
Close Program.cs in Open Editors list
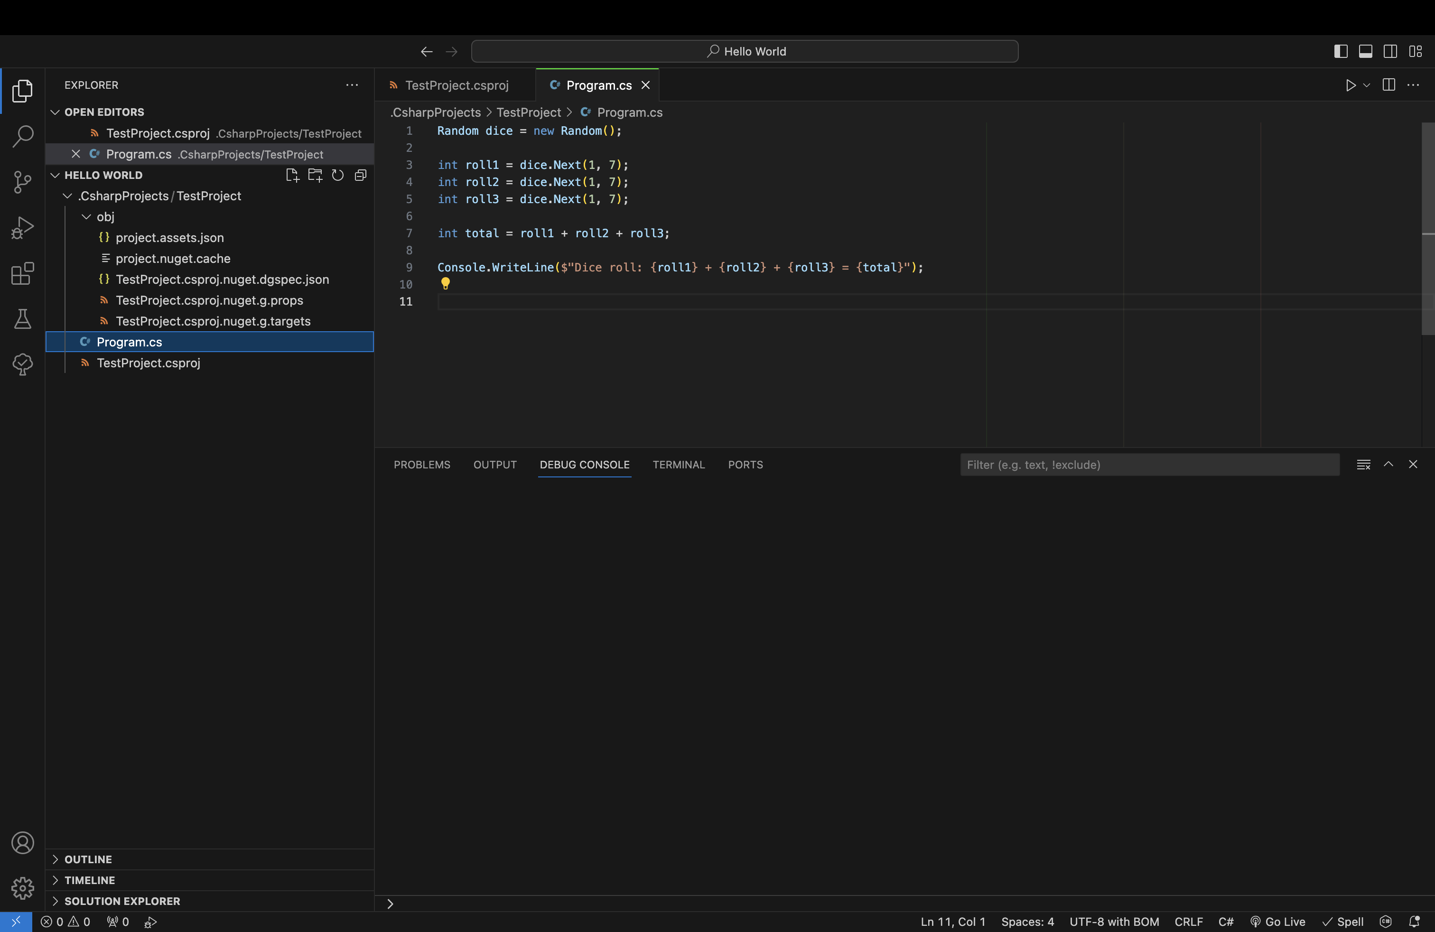pos(75,154)
